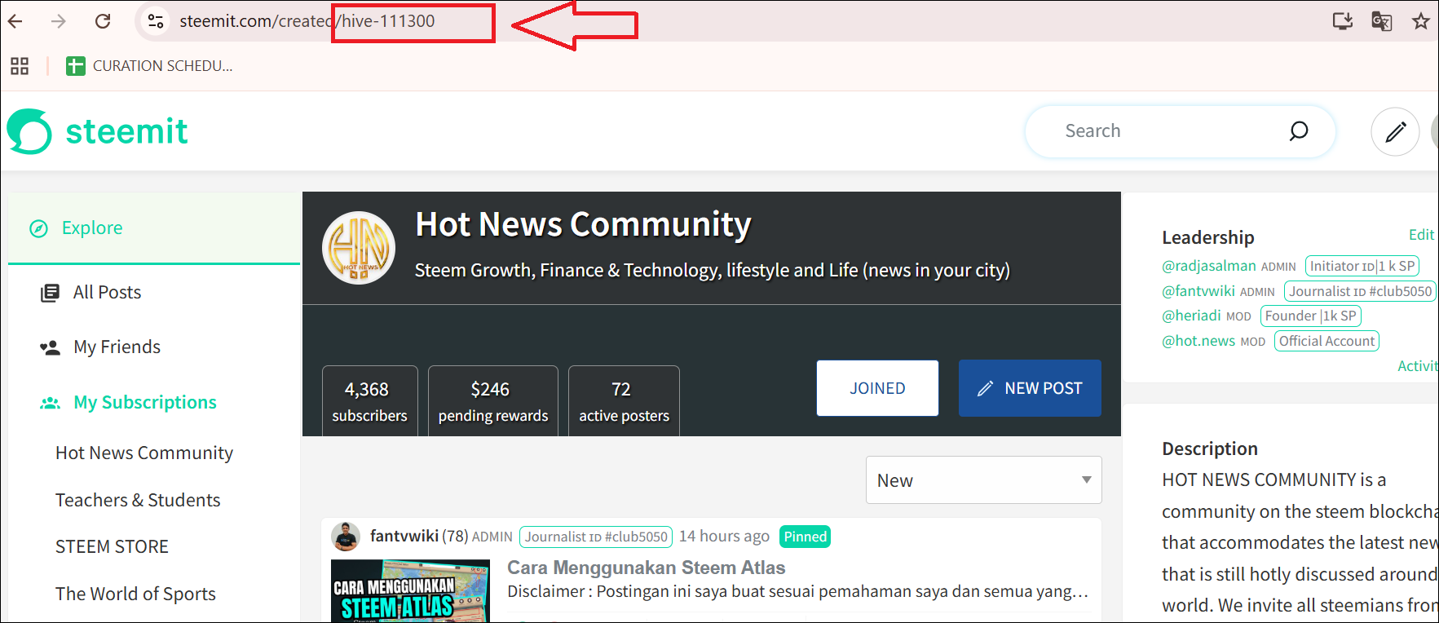Open post Cara Menggunakan Steem Atlas
Screen dimensions: 1439x623
[x=646, y=568]
